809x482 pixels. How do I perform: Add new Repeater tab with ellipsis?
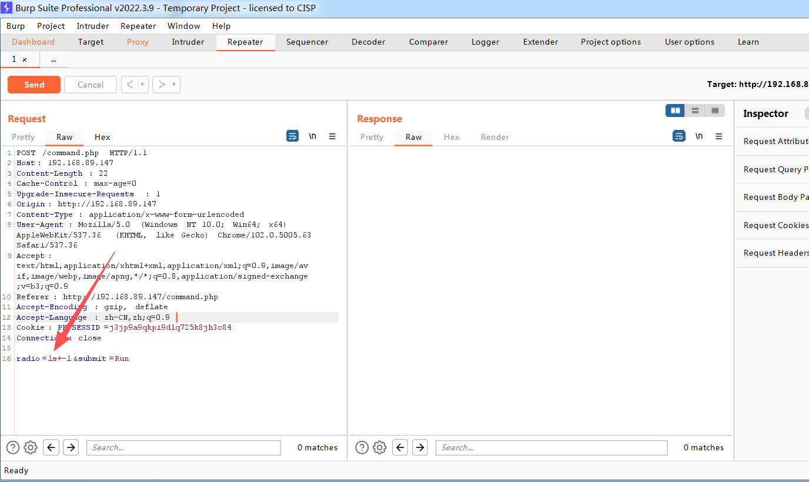[x=54, y=59]
